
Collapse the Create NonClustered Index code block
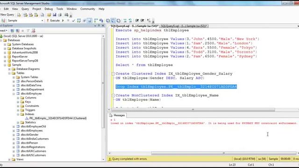pyautogui.click(x=113, y=95)
